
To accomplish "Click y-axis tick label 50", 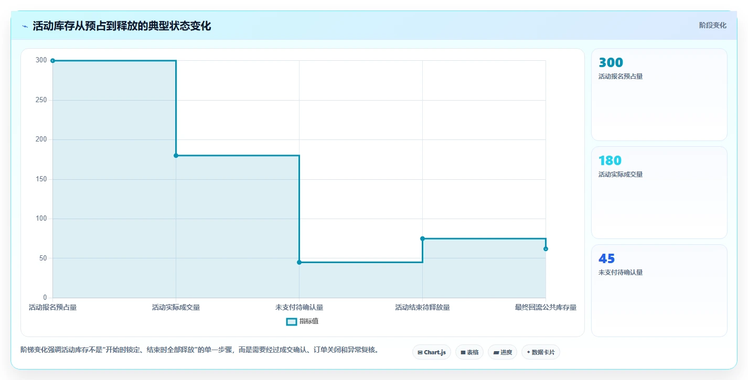I will click(42, 258).
